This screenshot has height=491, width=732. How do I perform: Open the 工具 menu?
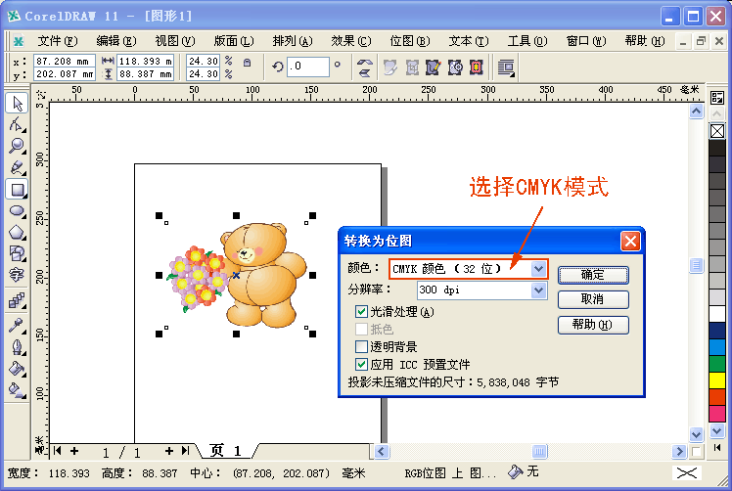pyautogui.click(x=527, y=41)
